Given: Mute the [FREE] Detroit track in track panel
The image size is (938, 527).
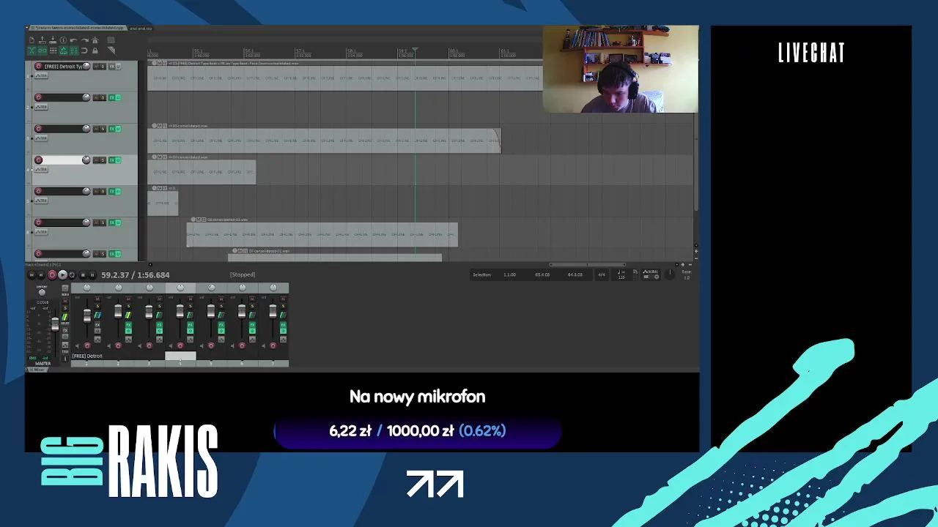Looking at the screenshot, I should pyautogui.click(x=95, y=67).
